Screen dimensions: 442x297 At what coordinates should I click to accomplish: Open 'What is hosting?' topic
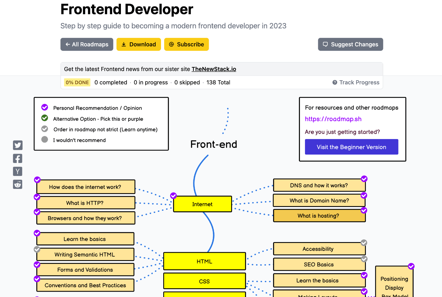pos(319,216)
